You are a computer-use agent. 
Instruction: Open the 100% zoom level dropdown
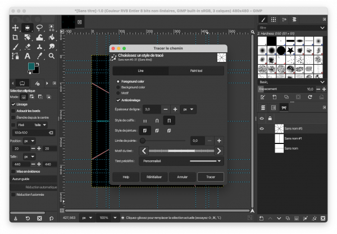(x=115, y=218)
